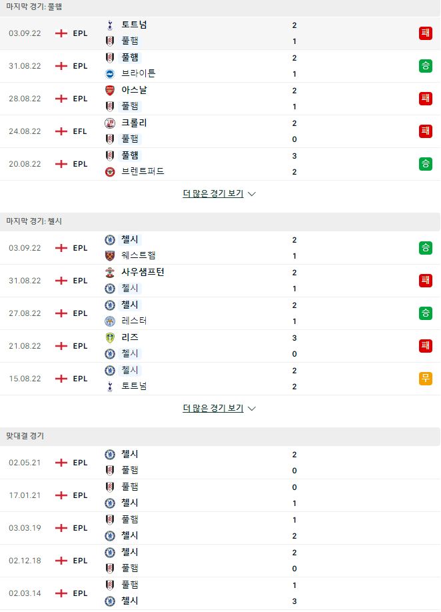Viewport: 441px width, 612px height.
Task: Click the Arsenal crest icon
Action: click(x=110, y=90)
